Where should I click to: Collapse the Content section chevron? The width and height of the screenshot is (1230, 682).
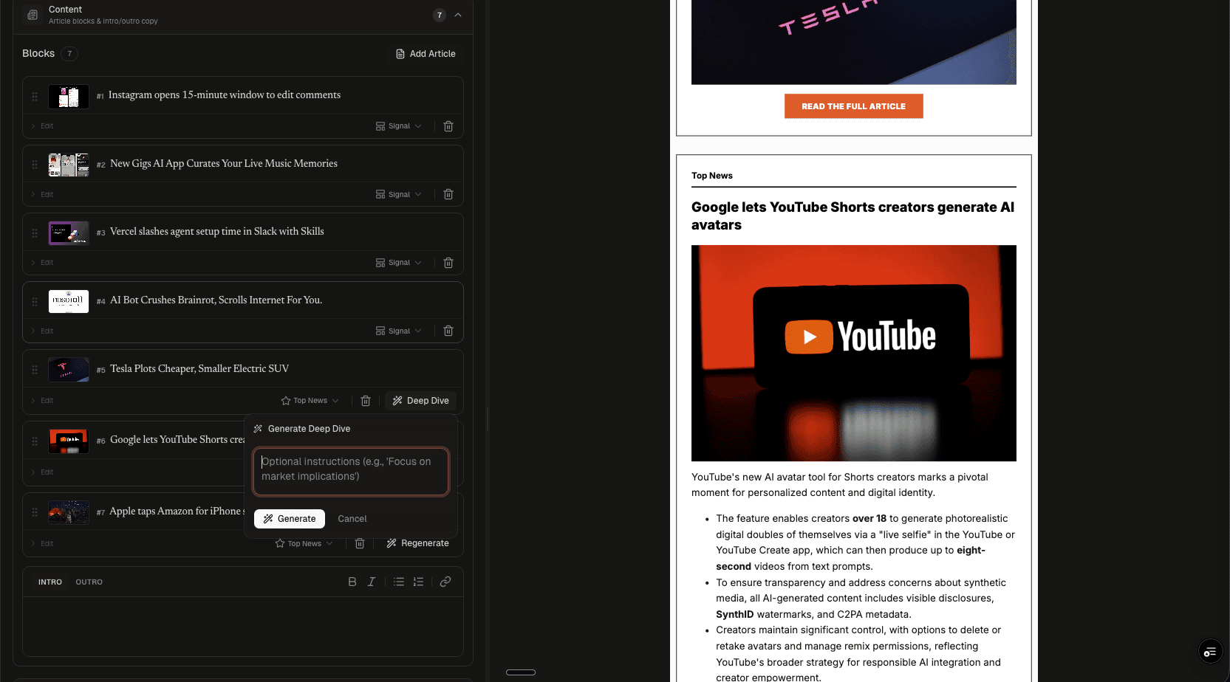pos(458,15)
